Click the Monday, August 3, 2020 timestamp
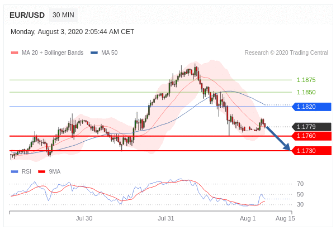The width and height of the screenshot is (336, 230). pyautogui.click(x=73, y=32)
